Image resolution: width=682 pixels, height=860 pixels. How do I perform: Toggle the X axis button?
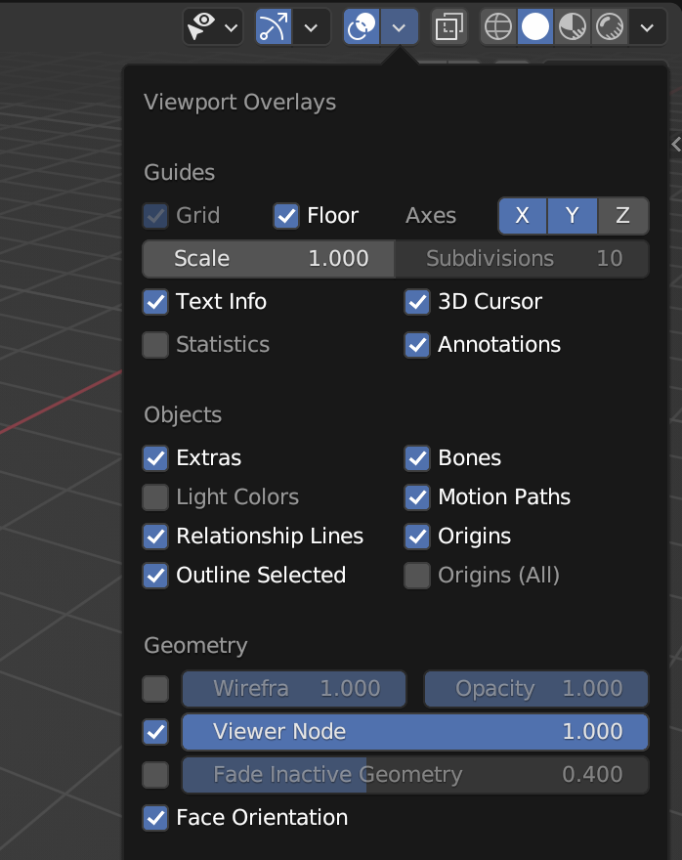coord(523,216)
